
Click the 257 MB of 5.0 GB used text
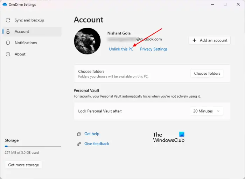point(22,153)
